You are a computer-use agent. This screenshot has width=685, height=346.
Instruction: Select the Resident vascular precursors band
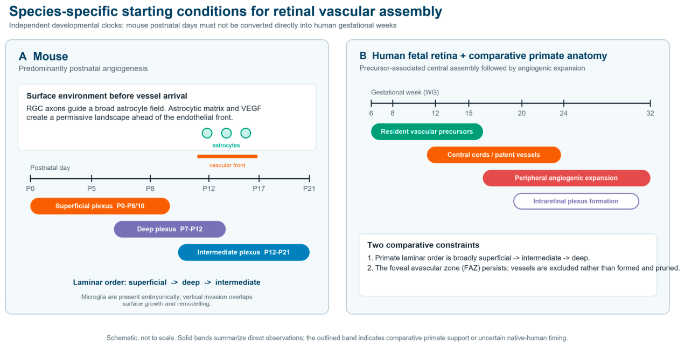pos(427,132)
